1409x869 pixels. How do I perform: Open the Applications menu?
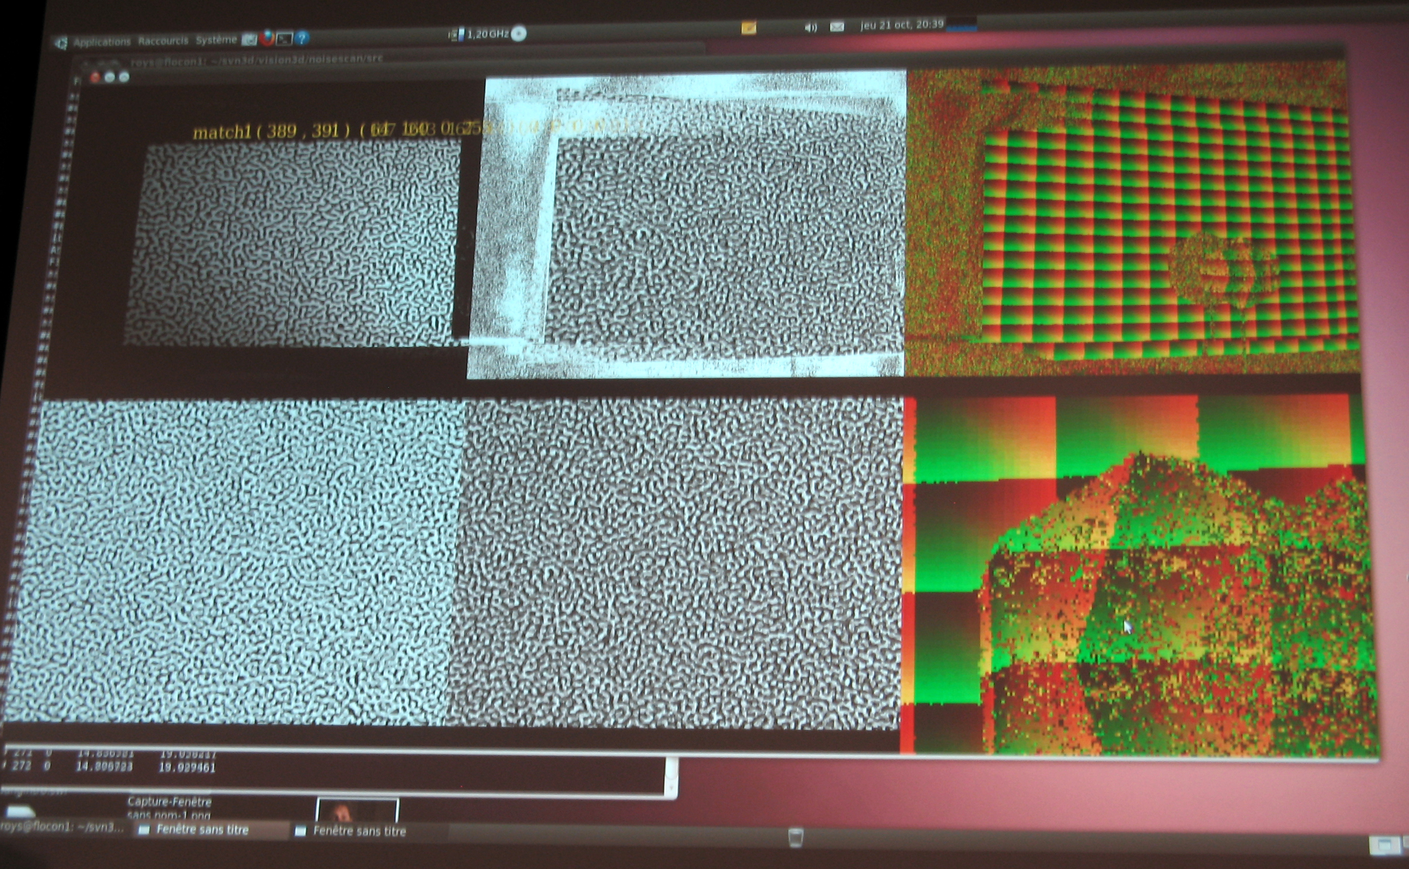point(102,42)
